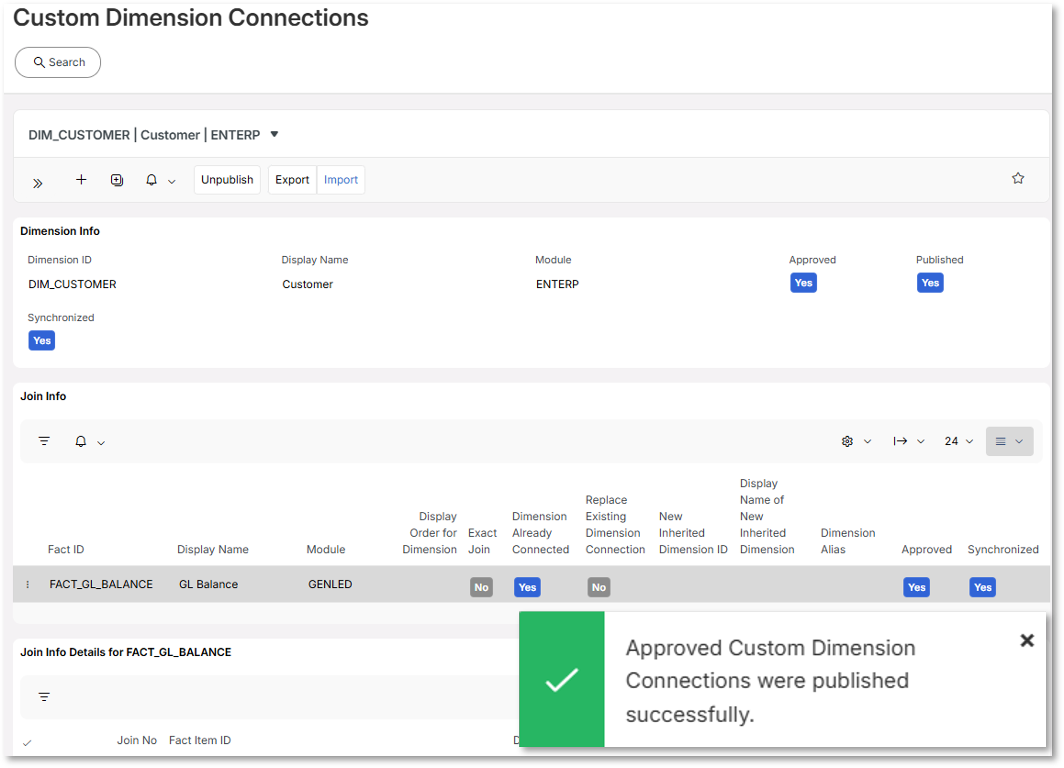
Task: Expand the double-chevron navigation panel icon
Action: (38, 183)
